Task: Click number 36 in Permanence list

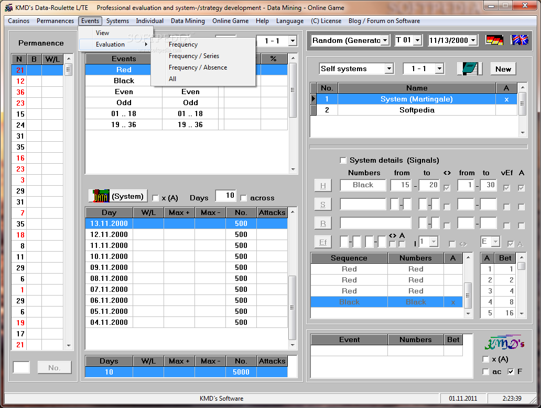Action: coord(20,92)
